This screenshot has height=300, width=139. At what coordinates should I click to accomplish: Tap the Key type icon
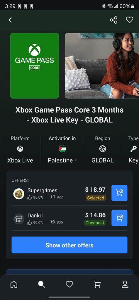[x=133, y=149]
